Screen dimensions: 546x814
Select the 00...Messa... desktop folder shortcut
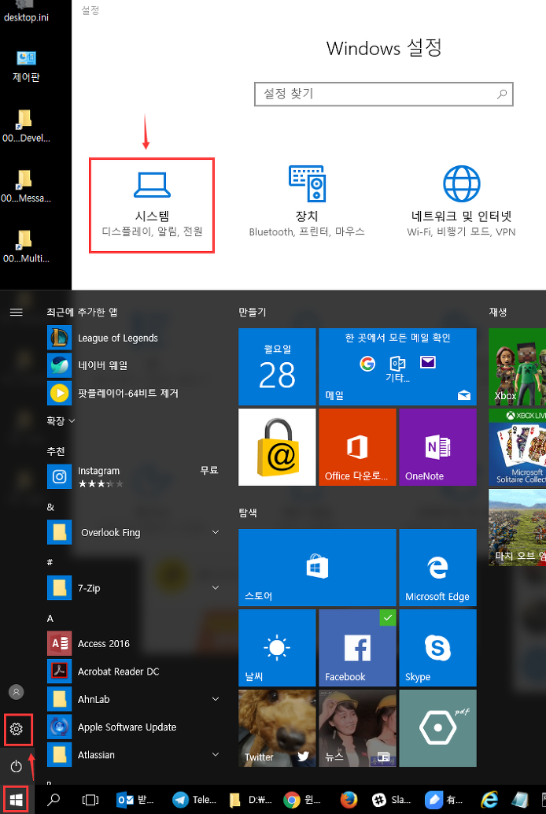click(26, 187)
